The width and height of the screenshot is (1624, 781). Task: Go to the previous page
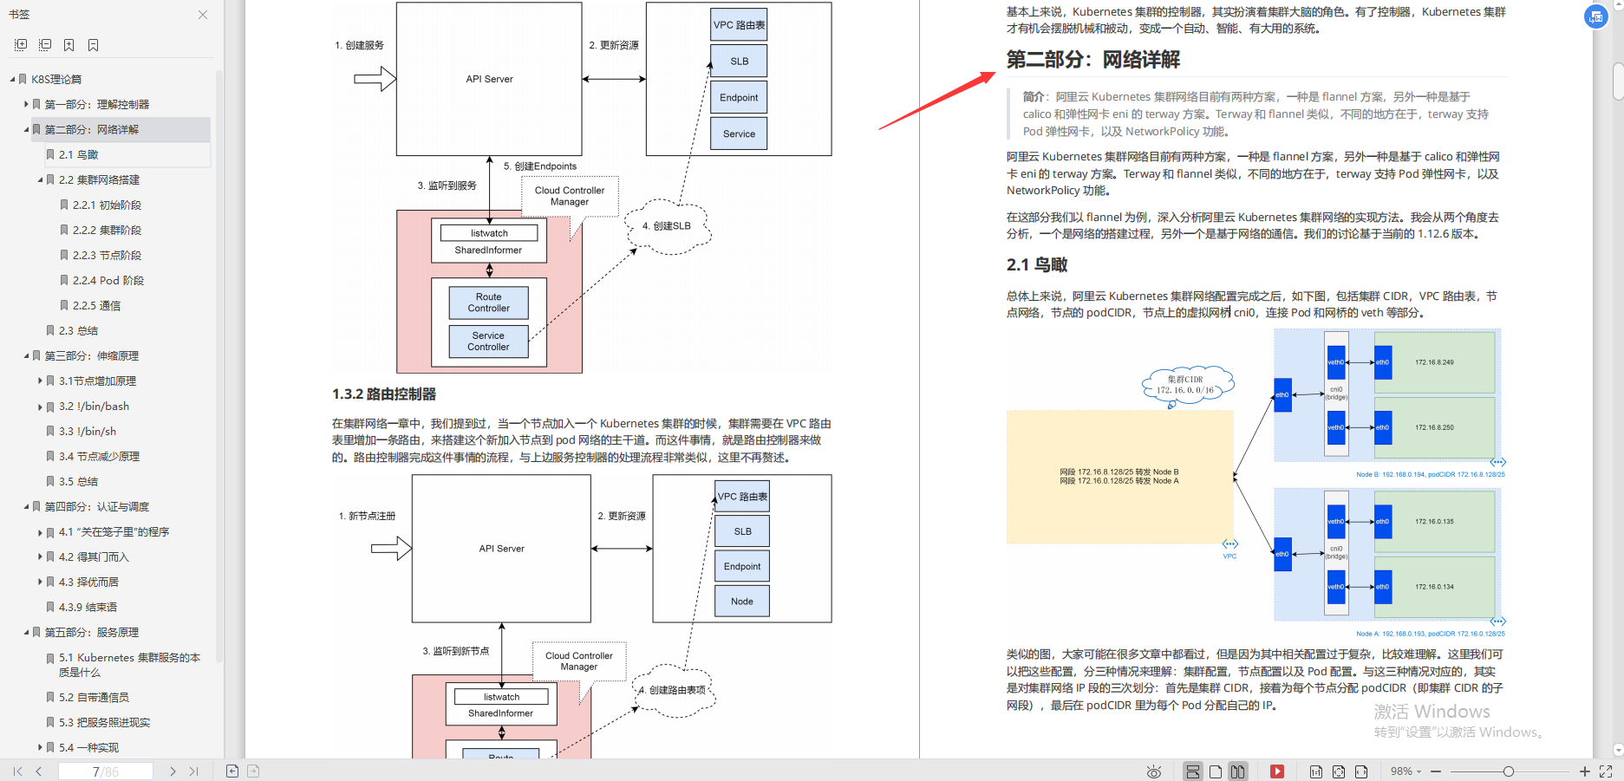[39, 771]
